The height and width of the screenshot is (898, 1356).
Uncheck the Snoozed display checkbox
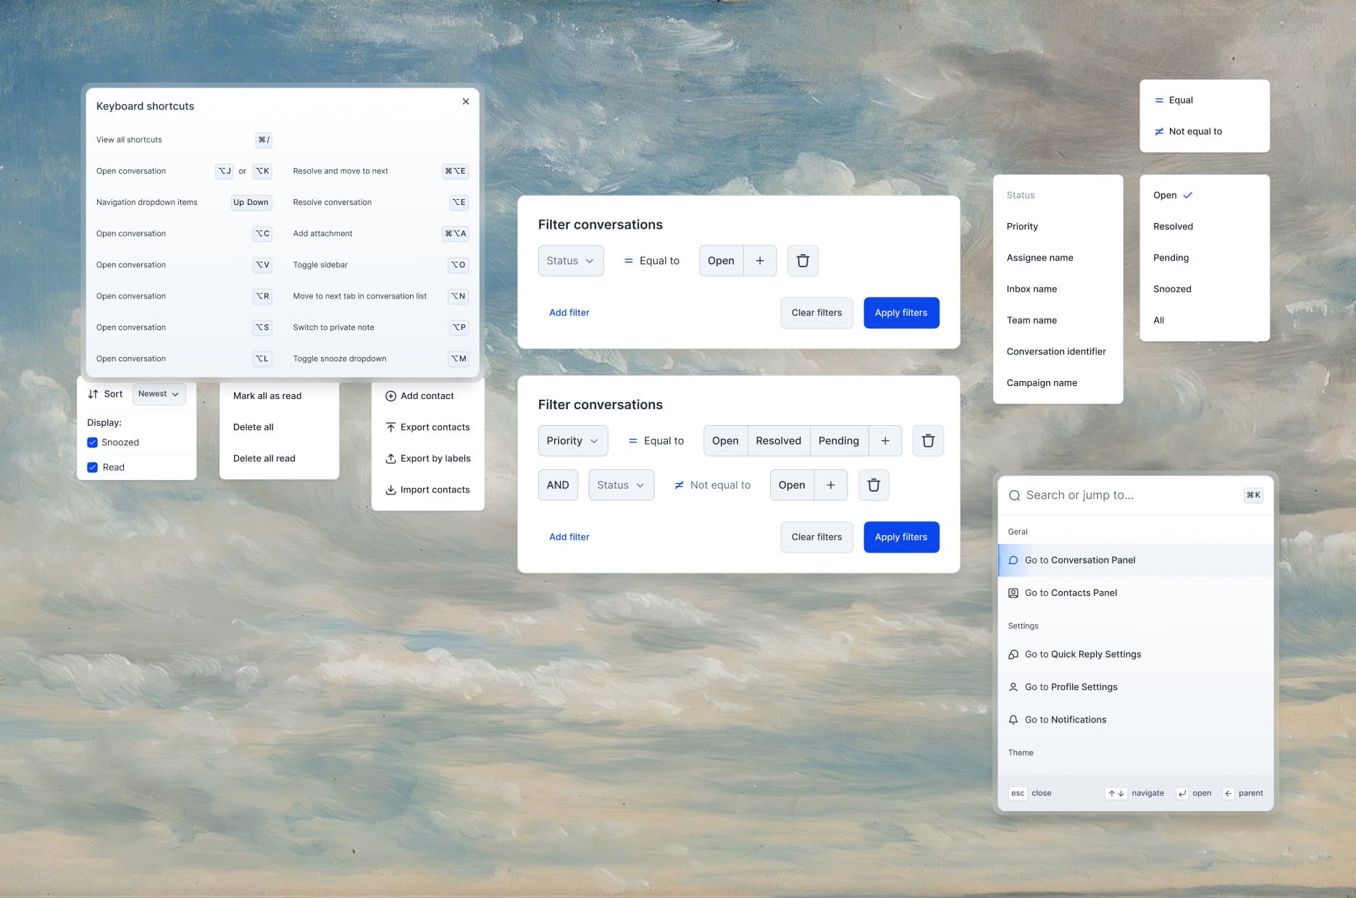(x=92, y=442)
